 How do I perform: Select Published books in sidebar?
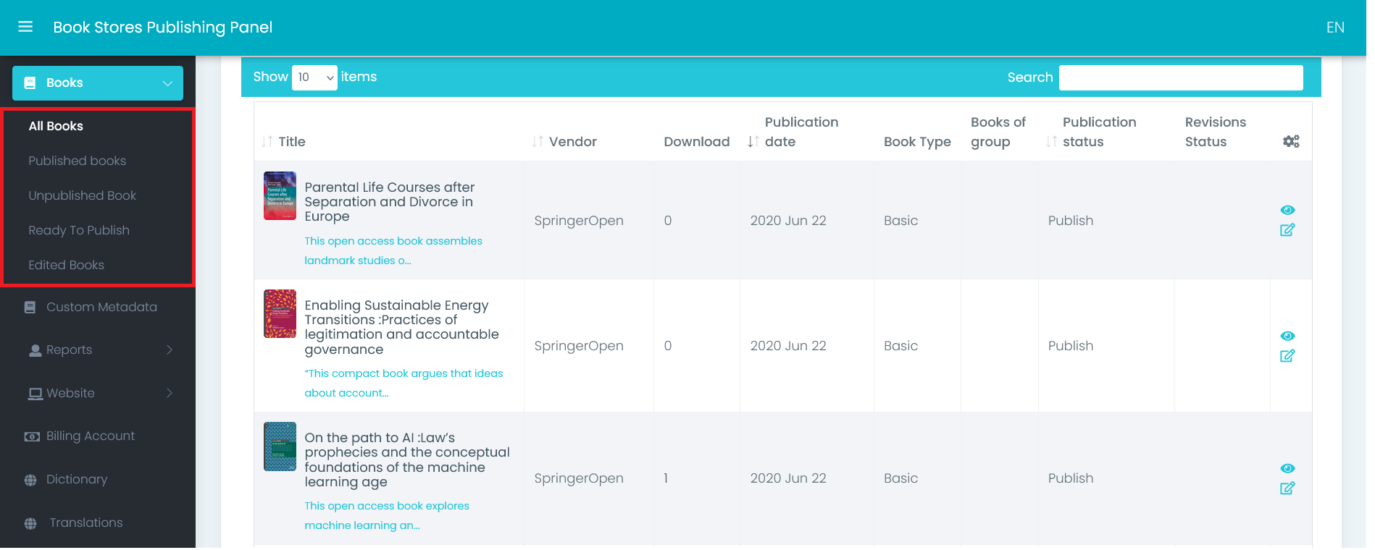tap(78, 161)
